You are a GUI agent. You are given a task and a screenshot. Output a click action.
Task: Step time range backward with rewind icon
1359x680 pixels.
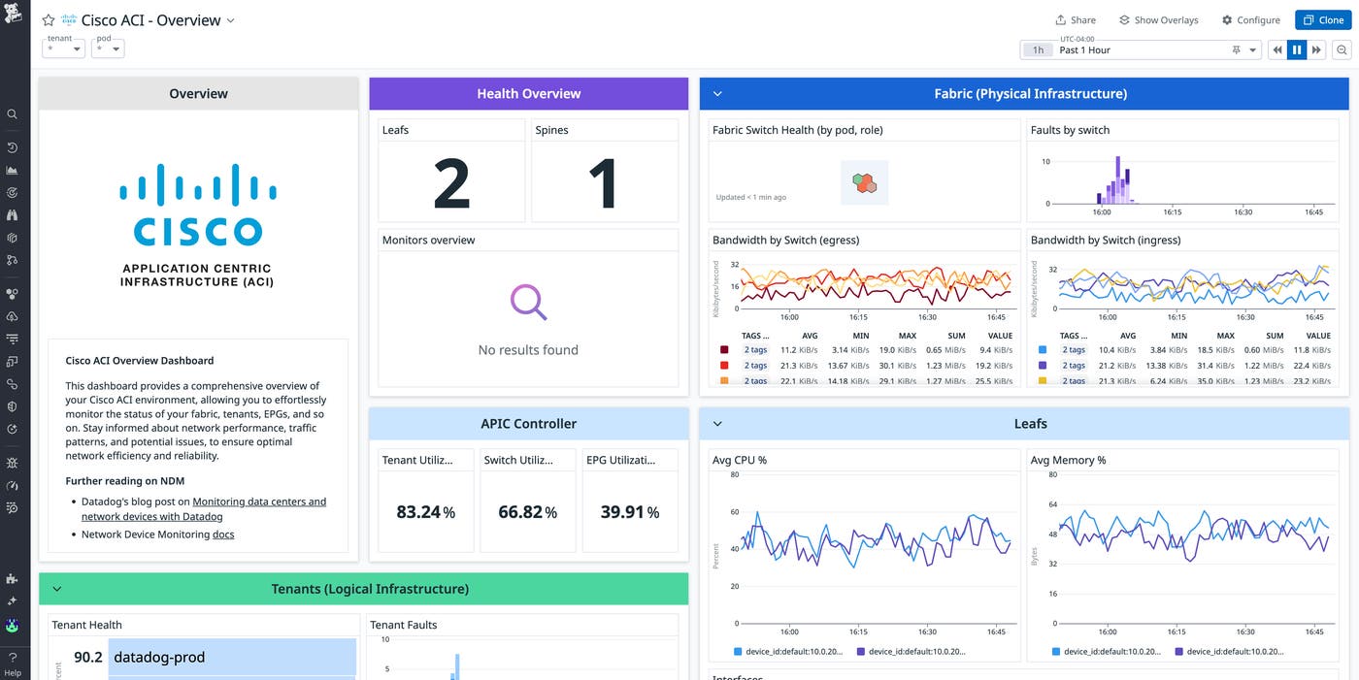click(x=1277, y=50)
